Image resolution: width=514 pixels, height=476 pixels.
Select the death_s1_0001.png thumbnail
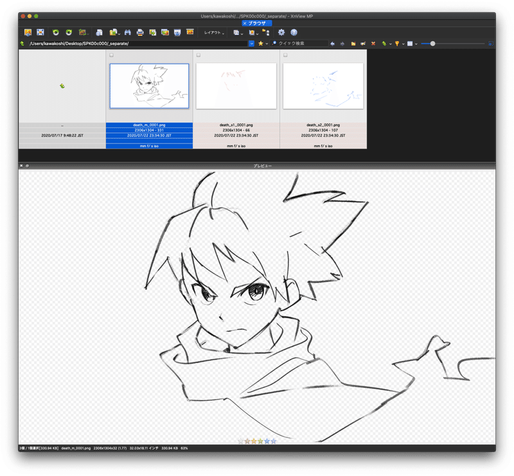(236, 86)
